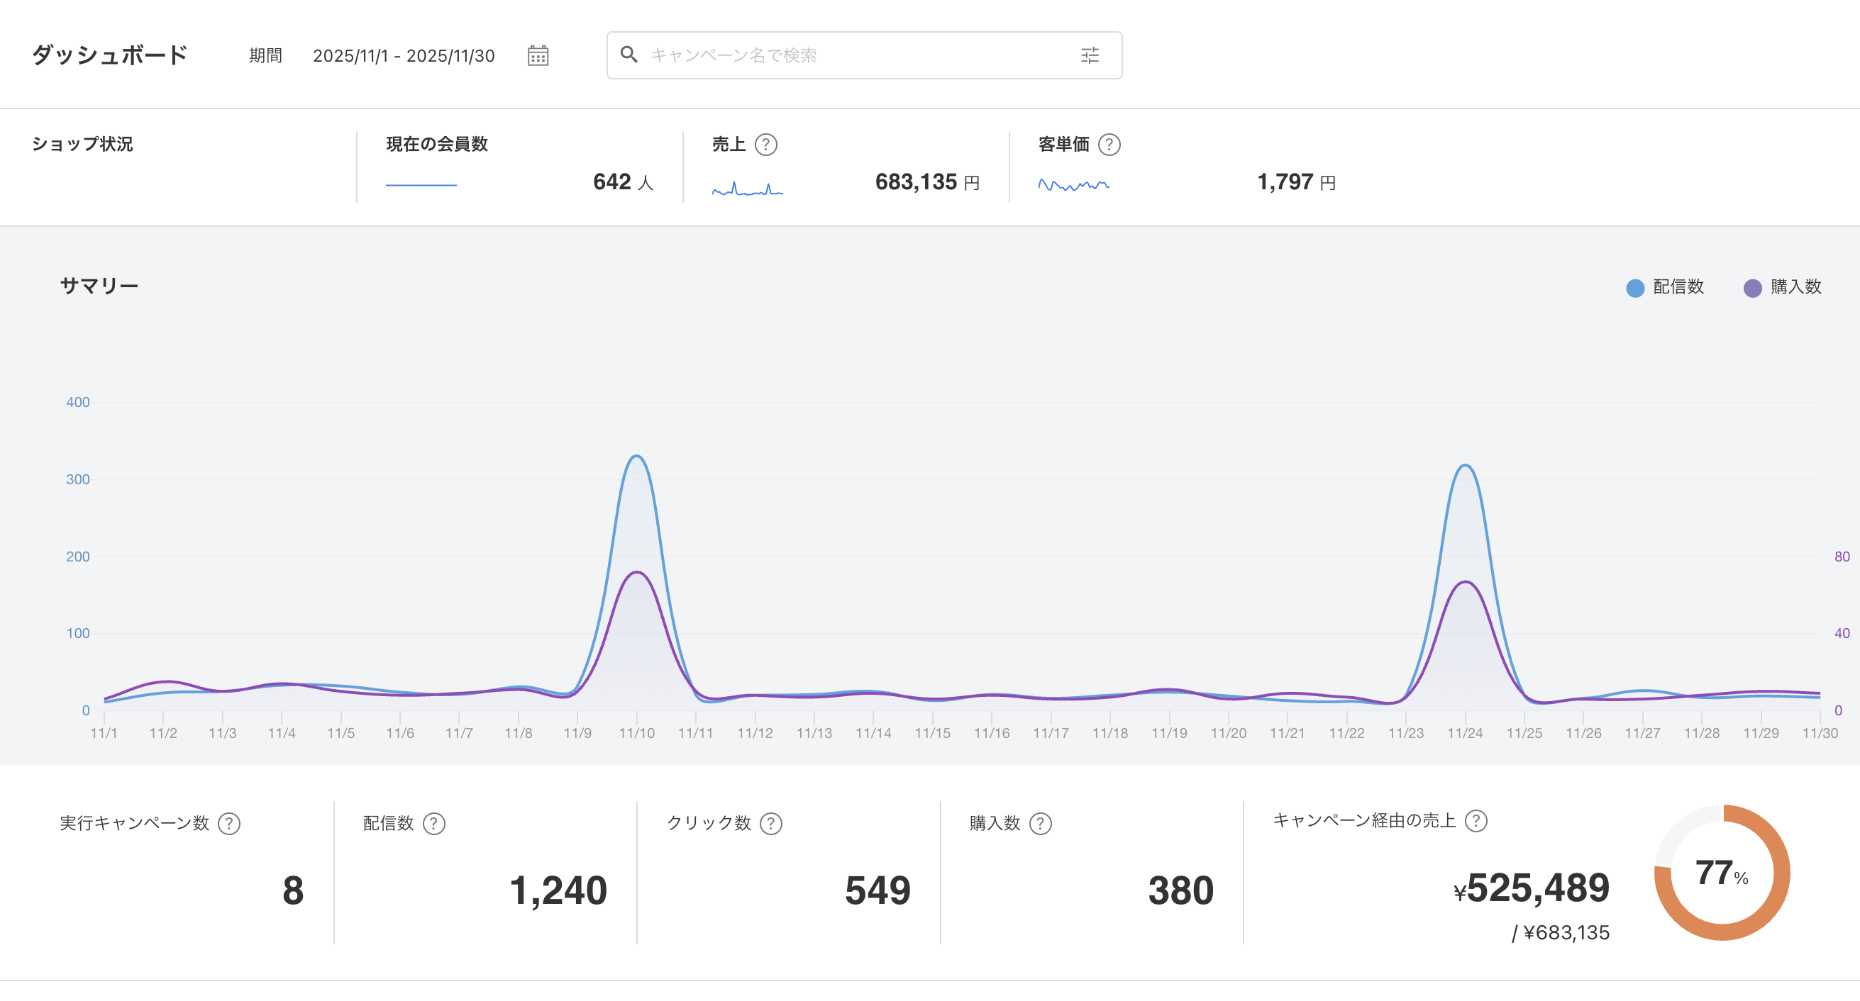Click the campaign name search field
This screenshot has height=1001, width=1860.
coord(852,55)
